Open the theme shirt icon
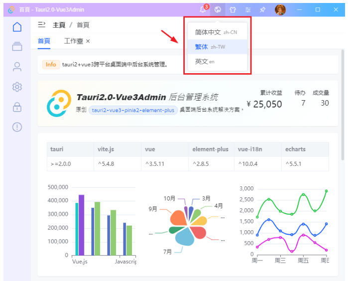This screenshot has width=348, height=281. pos(232,9)
